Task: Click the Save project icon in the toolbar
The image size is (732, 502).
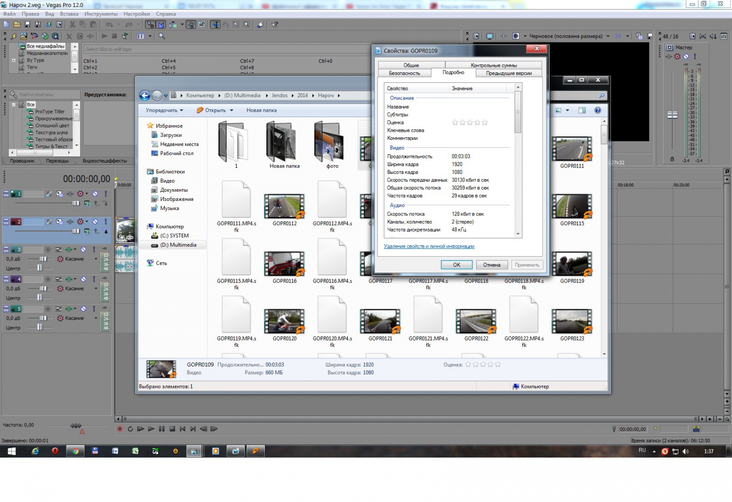Action: coord(27,25)
